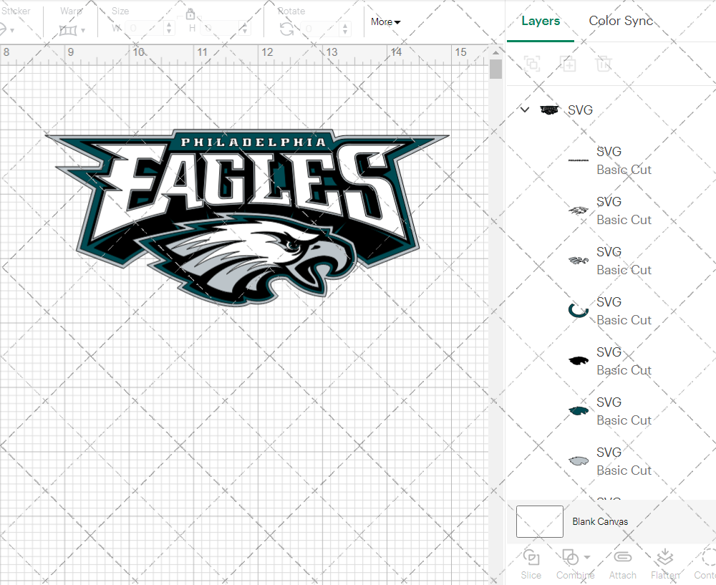Toggle the size aspect ratio lock
Screen dimensions: 716x585
coord(190,14)
